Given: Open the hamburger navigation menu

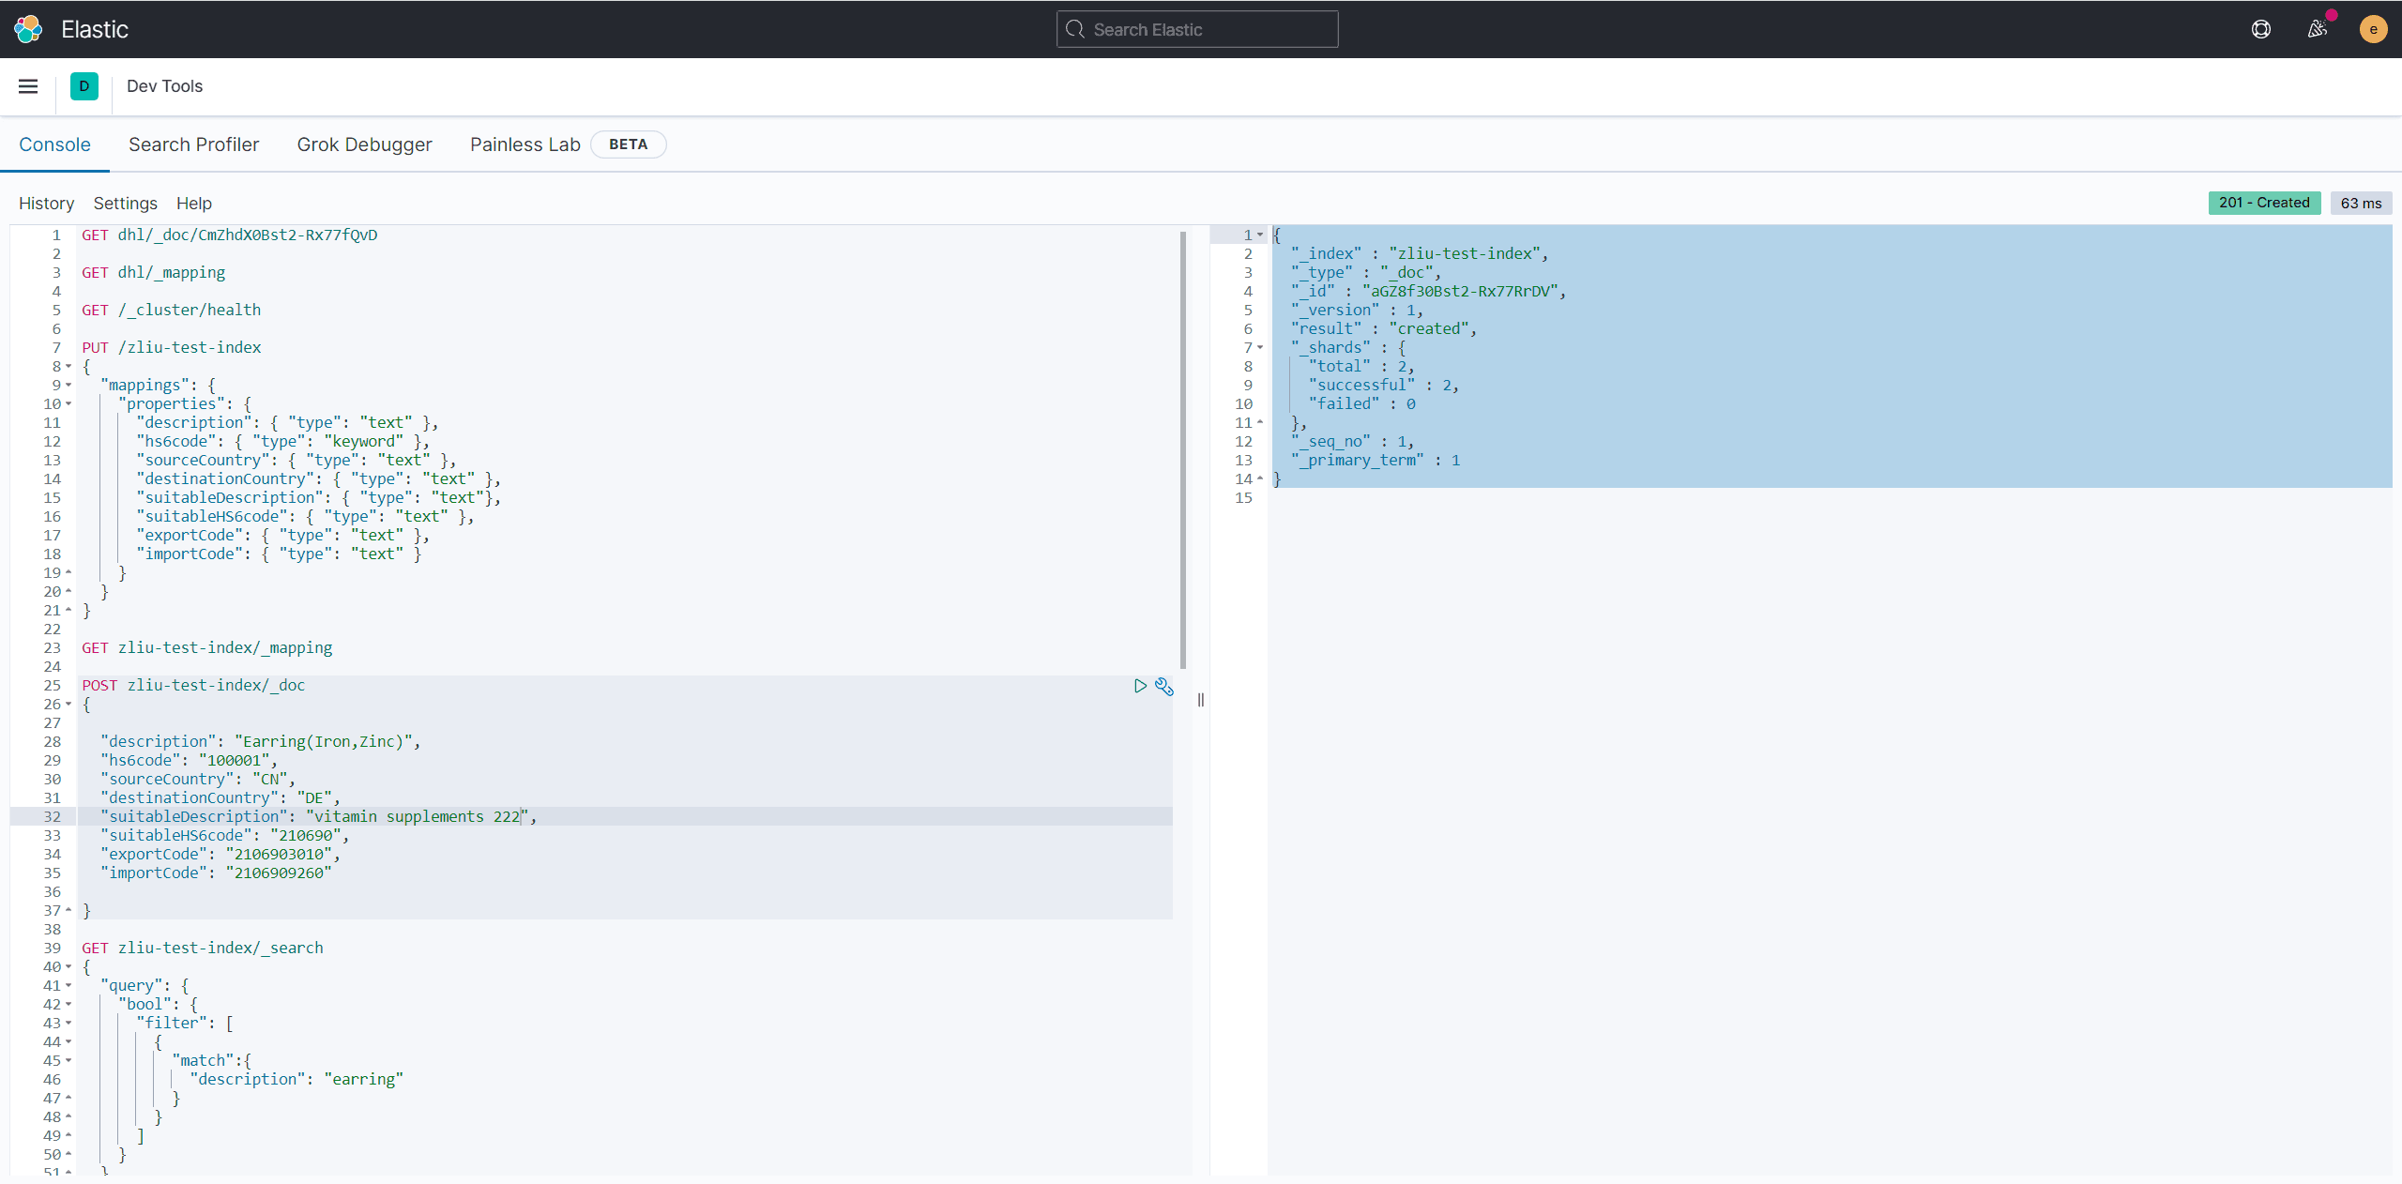Looking at the screenshot, I should [28, 86].
